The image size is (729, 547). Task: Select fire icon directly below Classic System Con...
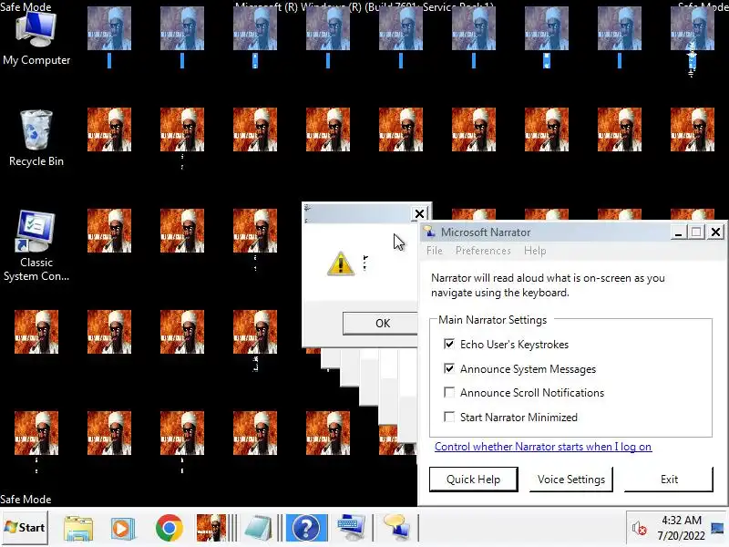36,332
